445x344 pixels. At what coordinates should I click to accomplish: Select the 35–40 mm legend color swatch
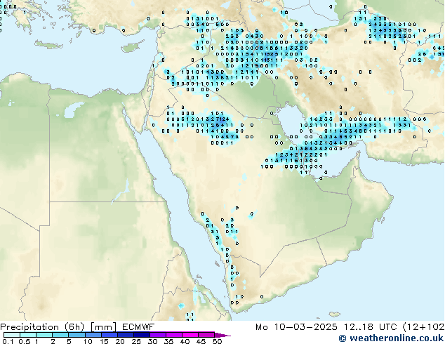tap(174, 335)
